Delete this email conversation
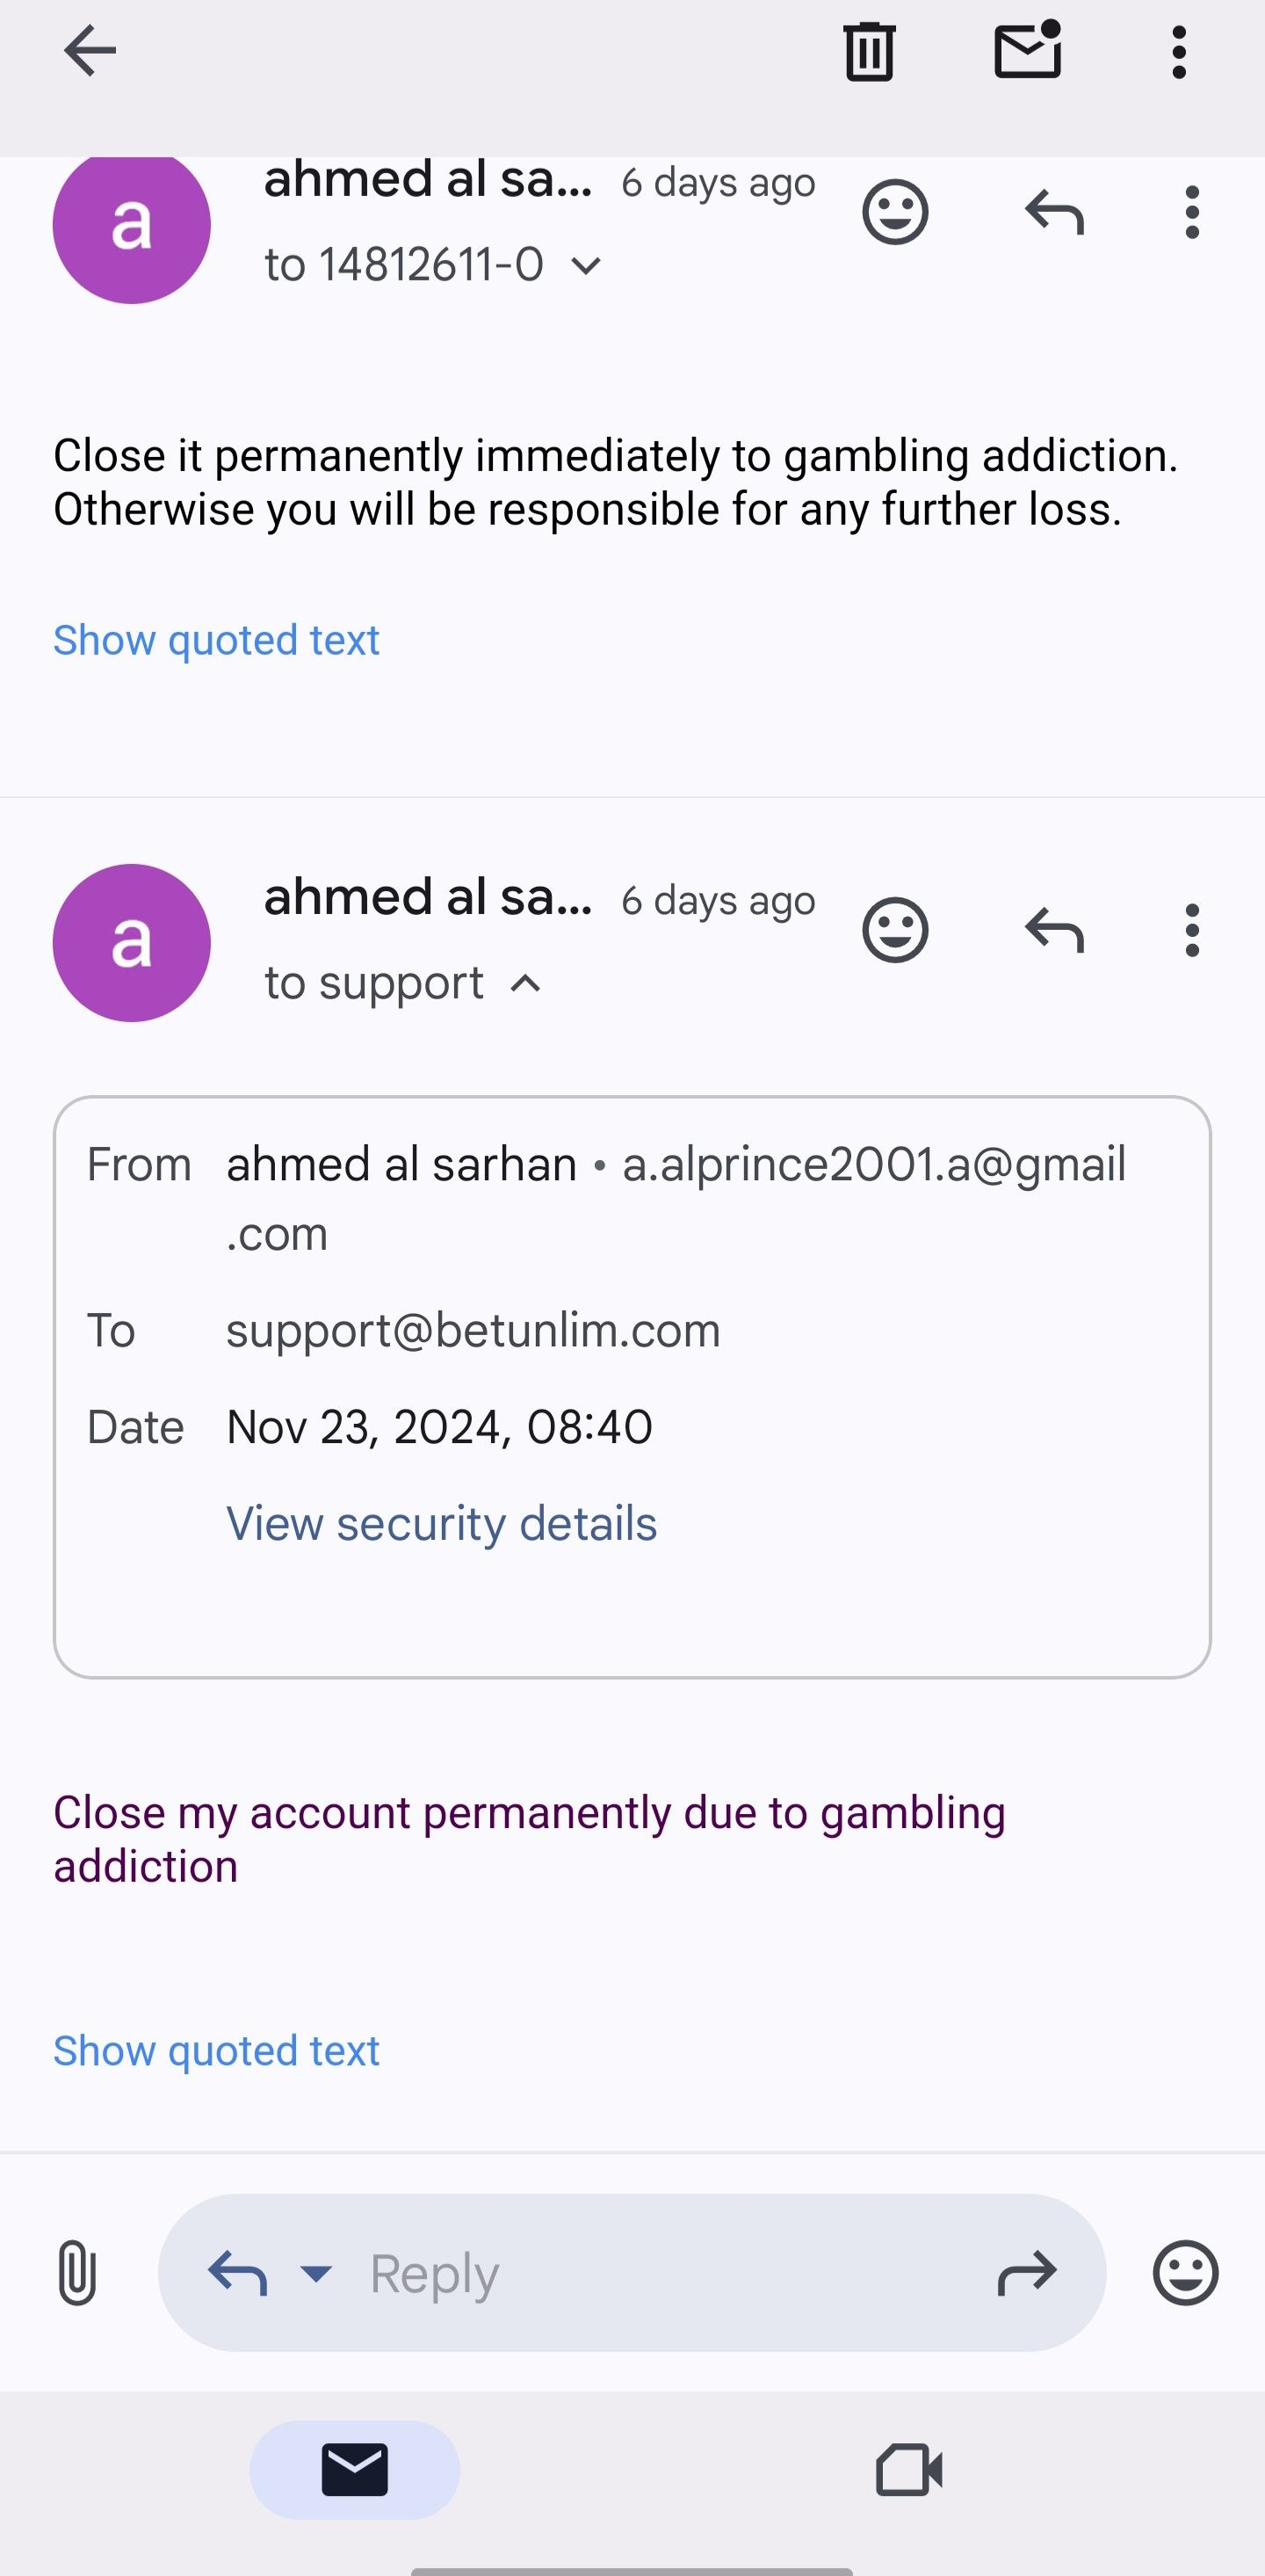 click(x=868, y=51)
